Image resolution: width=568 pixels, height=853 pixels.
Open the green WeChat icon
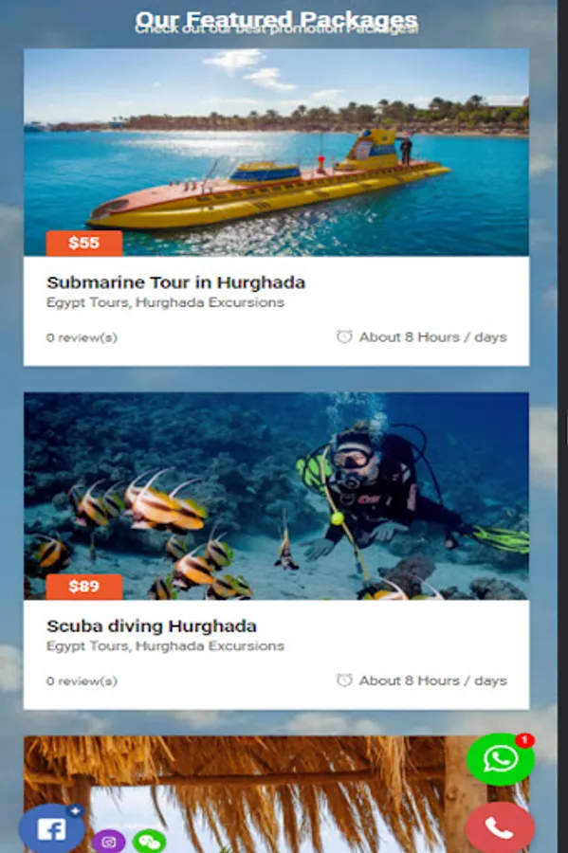pos(149,842)
